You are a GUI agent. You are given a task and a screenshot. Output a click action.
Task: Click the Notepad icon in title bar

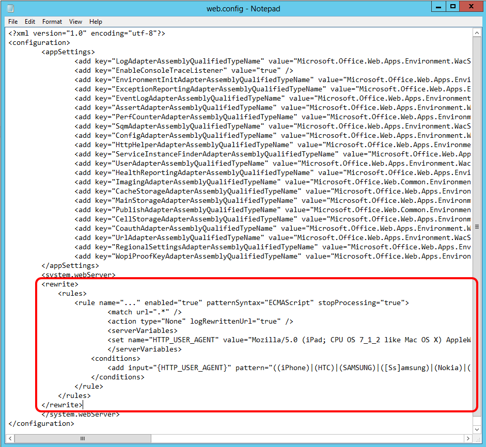pyautogui.click(x=10, y=8)
